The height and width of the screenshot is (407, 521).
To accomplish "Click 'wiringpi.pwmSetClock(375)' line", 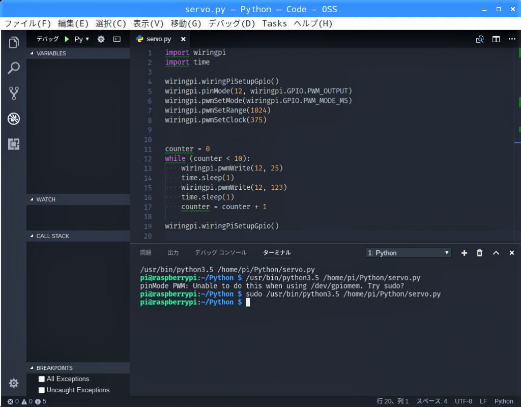I will pos(216,120).
